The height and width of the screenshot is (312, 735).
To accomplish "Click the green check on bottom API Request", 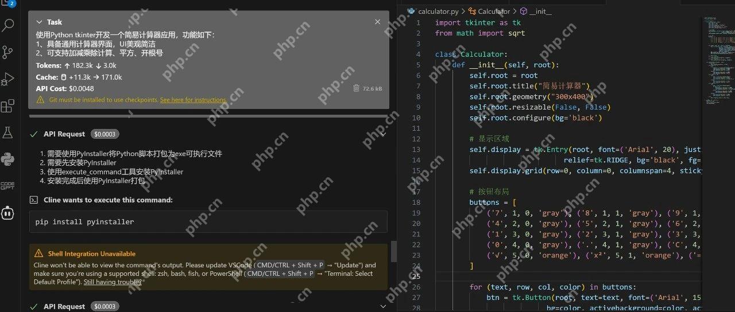I will click(34, 306).
